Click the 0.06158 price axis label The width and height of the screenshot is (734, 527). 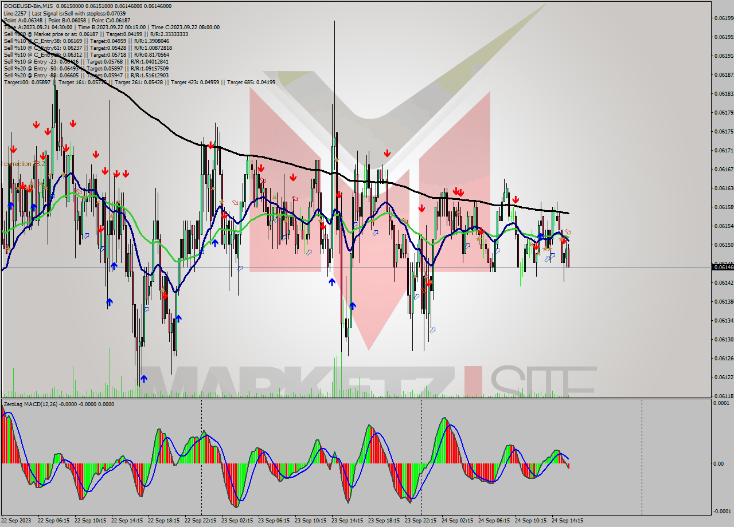tap(724, 207)
